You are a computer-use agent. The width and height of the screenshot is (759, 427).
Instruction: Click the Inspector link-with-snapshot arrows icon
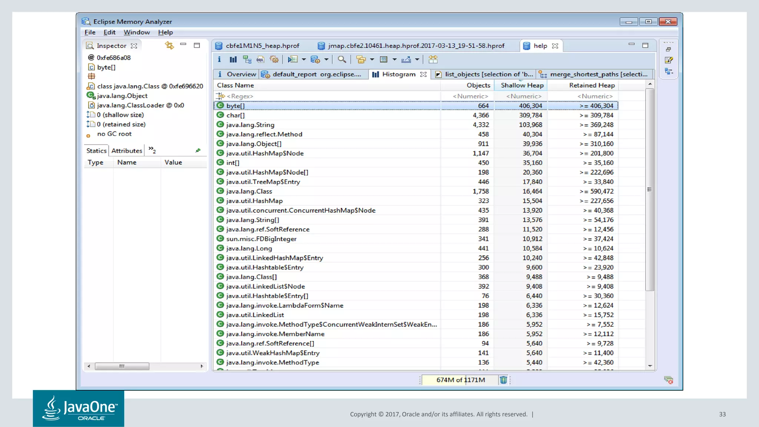pos(169,45)
